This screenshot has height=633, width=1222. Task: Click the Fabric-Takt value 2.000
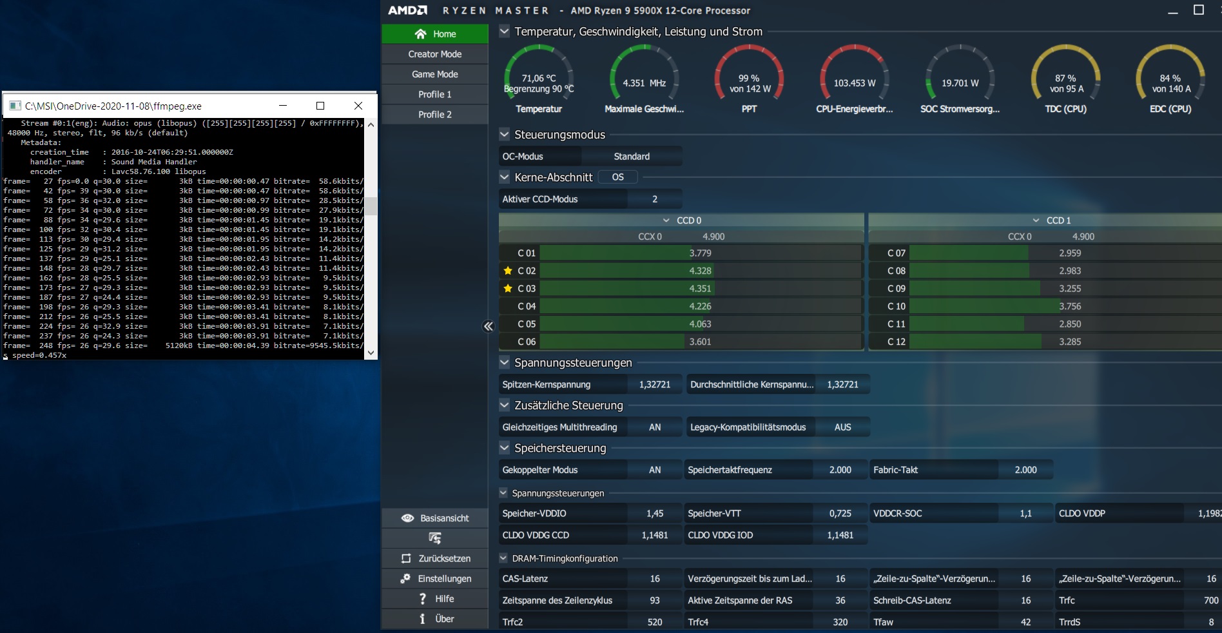click(1026, 470)
